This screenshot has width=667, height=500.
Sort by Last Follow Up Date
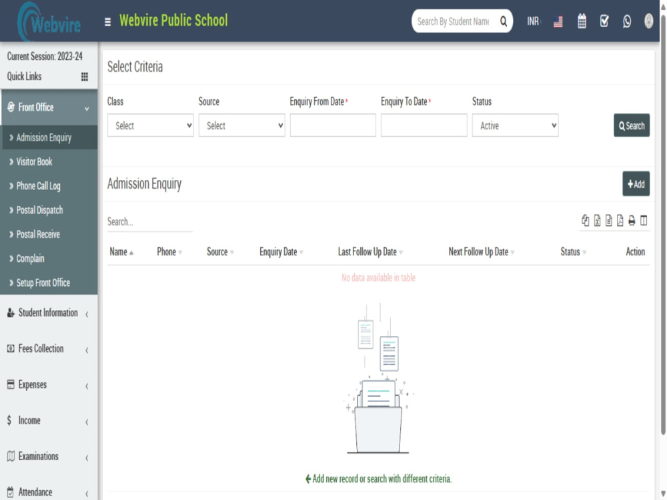pyautogui.click(x=370, y=252)
